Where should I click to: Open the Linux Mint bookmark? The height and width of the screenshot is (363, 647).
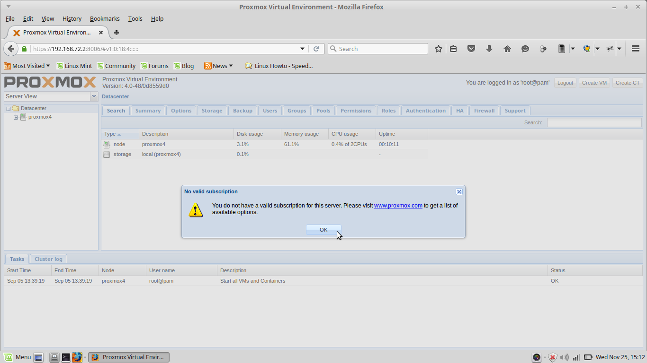(x=74, y=66)
